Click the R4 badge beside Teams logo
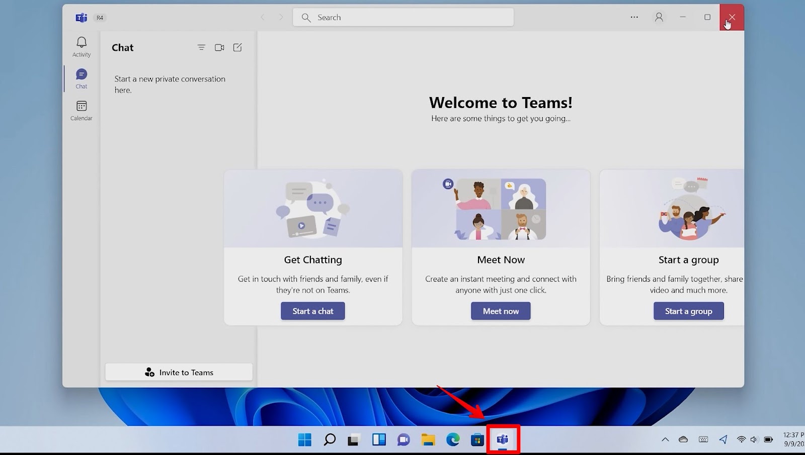The width and height of the screenshot is (805, 455). pos(100,18)
